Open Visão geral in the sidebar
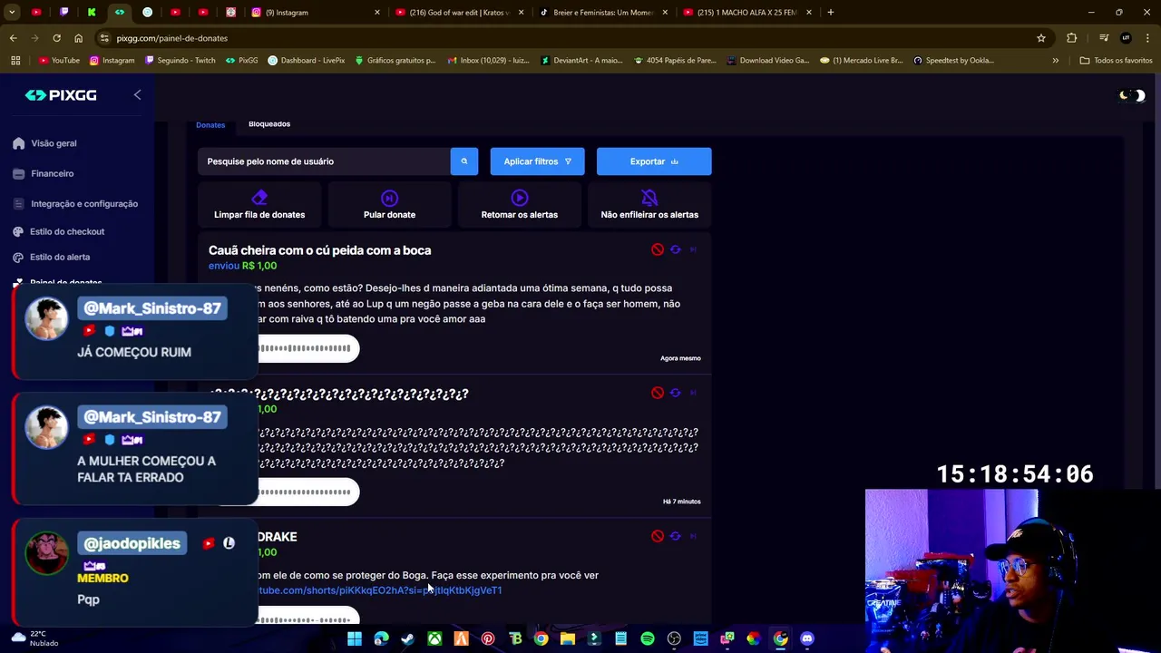1161x653 pixels. point(54,143)
